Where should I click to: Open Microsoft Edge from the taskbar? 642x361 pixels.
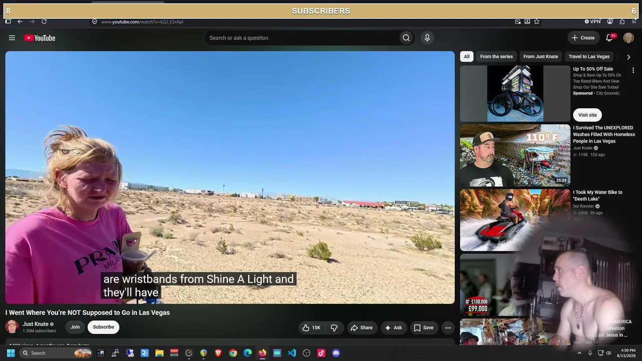248,353
